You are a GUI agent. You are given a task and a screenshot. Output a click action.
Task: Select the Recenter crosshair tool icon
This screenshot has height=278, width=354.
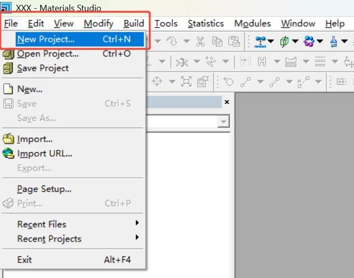click(157, 82)
